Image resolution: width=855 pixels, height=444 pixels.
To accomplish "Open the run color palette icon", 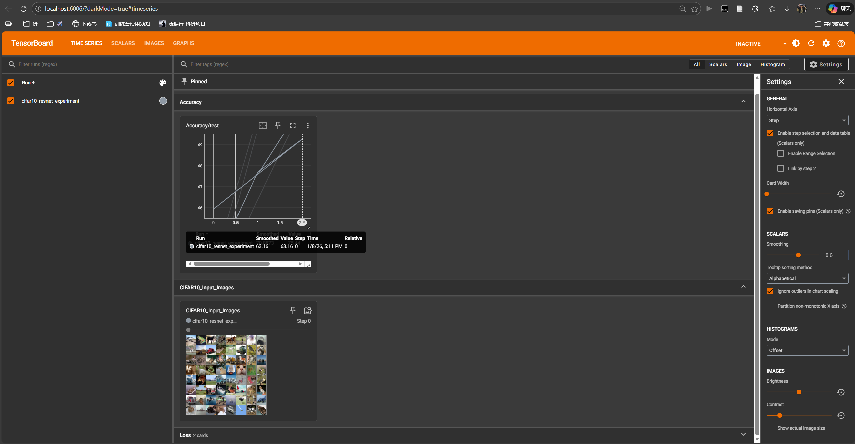I will pos(163,83).
